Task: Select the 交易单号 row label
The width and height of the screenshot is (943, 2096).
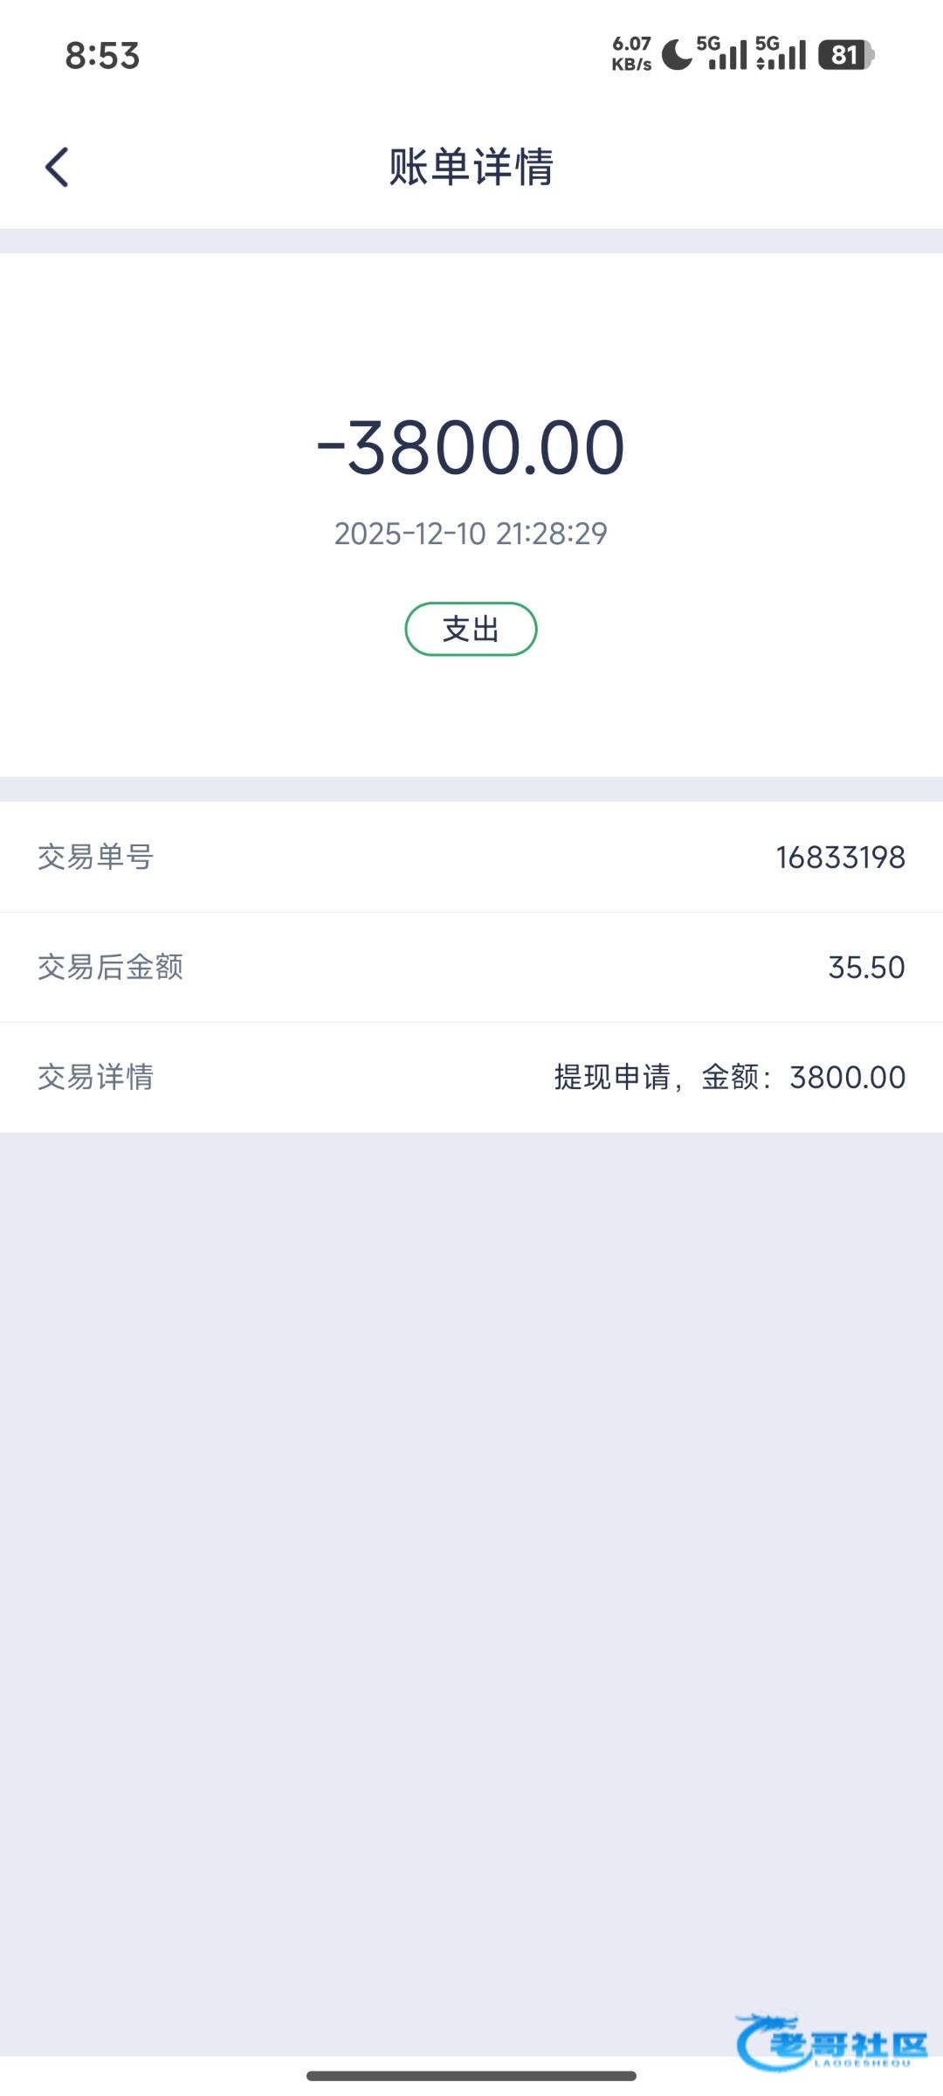Action: (95, 858)
